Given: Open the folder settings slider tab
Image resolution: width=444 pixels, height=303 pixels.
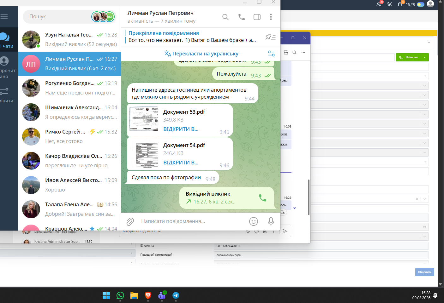Looking at the screenshot, I should (6, 95).
